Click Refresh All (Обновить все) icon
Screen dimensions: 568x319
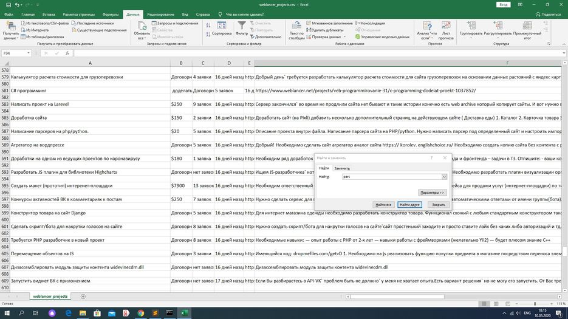click(x=142, y=31)
